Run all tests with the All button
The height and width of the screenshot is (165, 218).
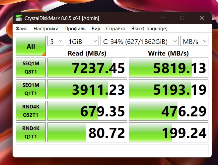(31, 46)
